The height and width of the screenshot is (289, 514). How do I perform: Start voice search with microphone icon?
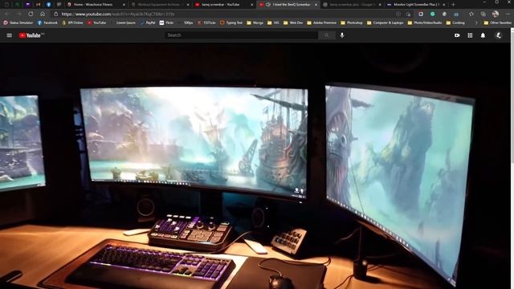[x=342, y=35]
